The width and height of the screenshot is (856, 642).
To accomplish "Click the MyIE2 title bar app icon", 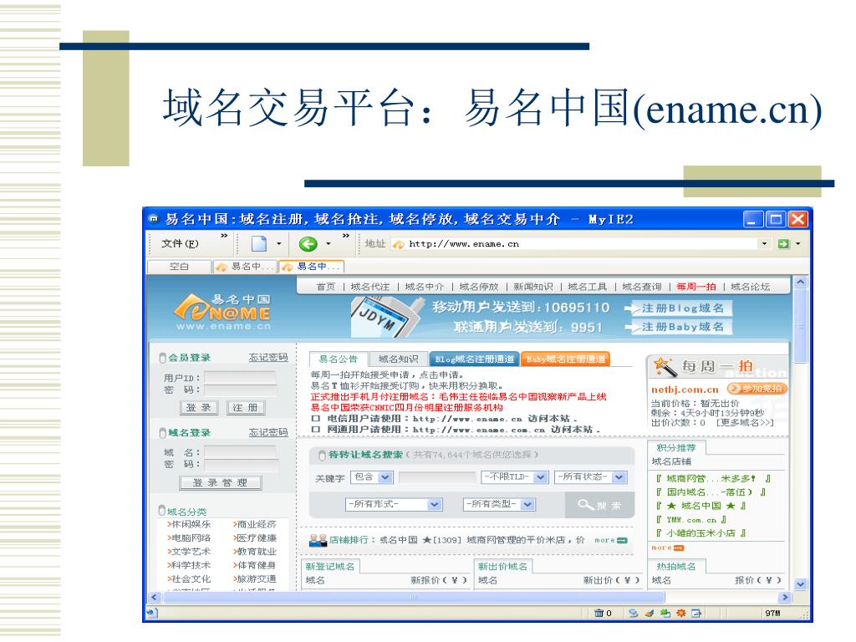I will pyautogui.click(x=154, y=220).
